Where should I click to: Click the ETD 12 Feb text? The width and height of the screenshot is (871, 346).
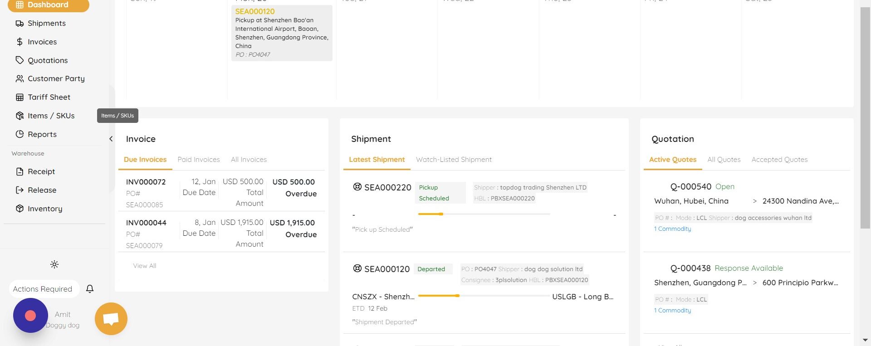370,308
